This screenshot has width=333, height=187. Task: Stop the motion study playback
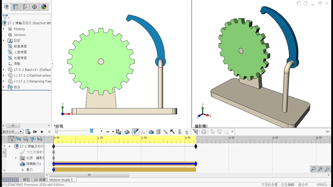pos(49,132)
